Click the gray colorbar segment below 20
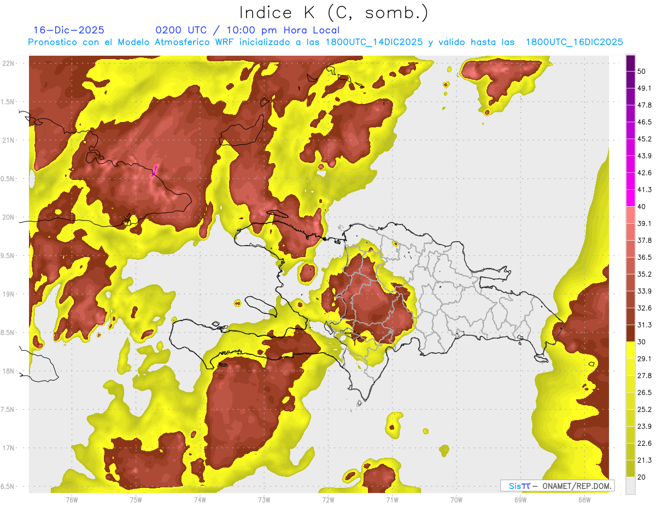 [x=630, y=486]
